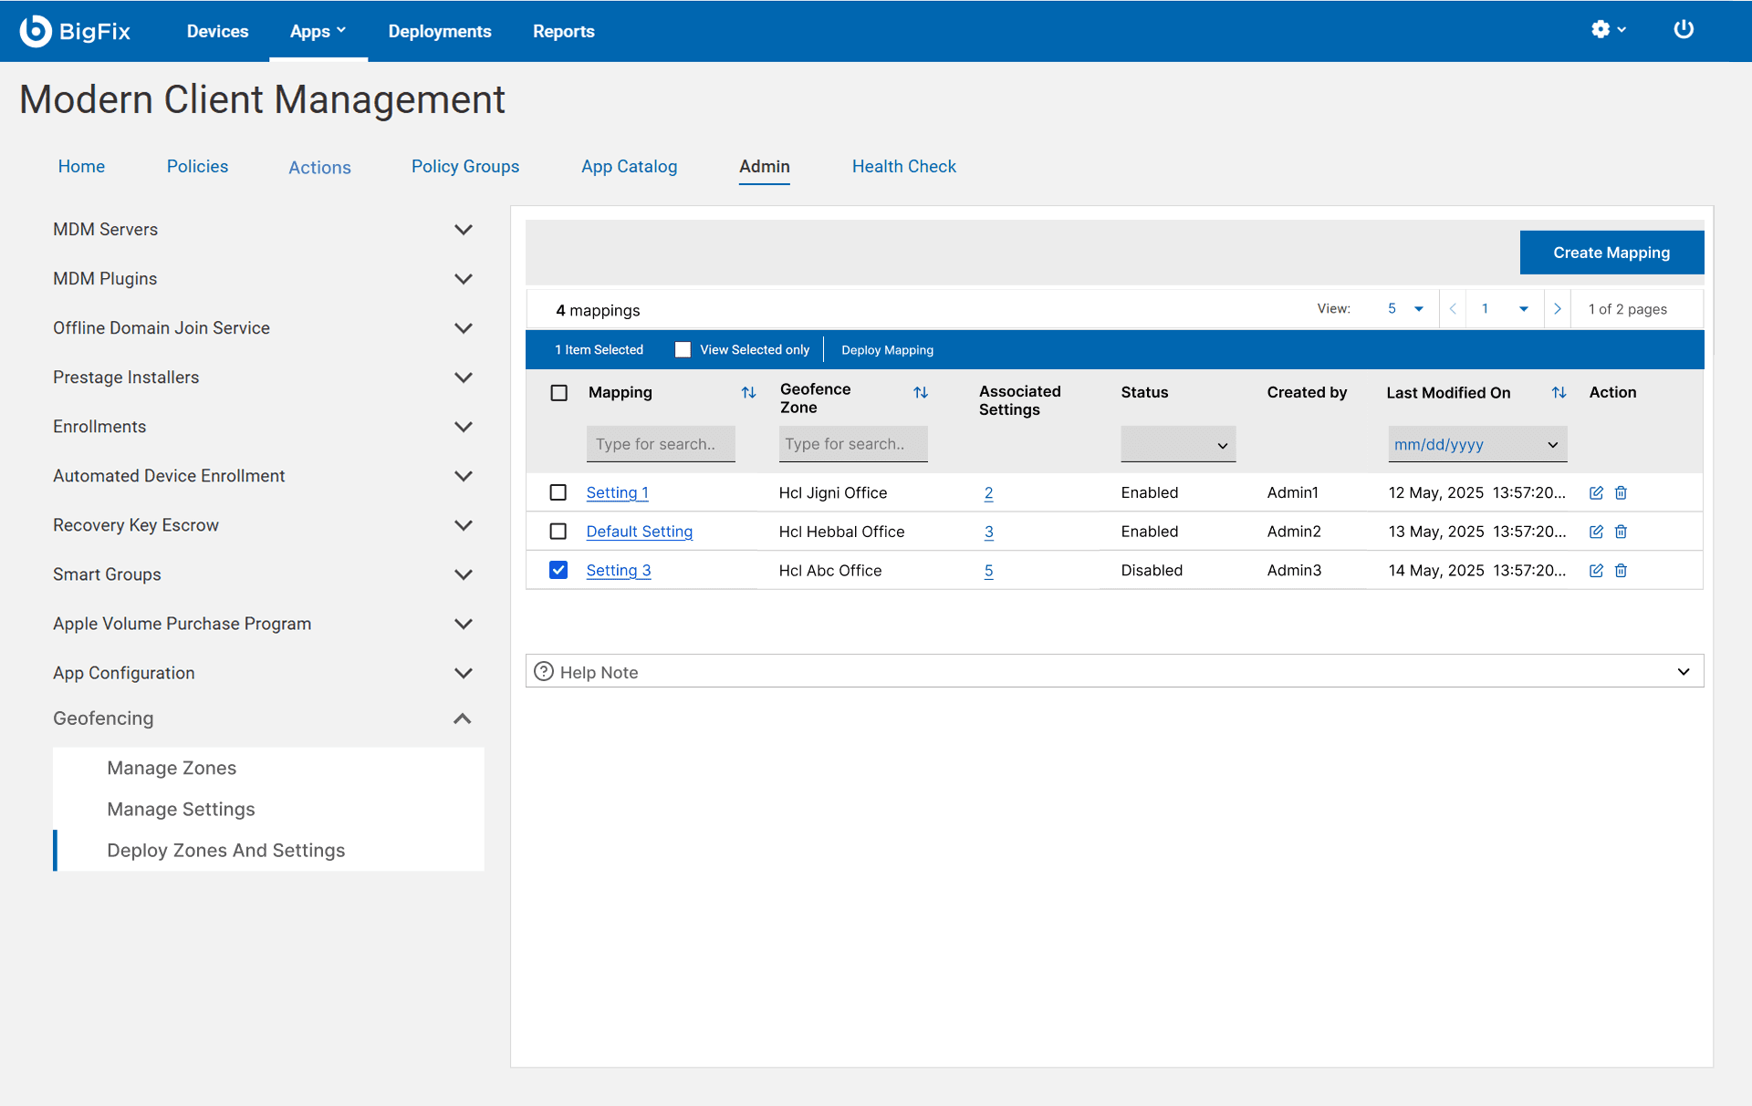
Task: Open the Setting 1 link
Action: pyautogui.click(x=617, y=492)
